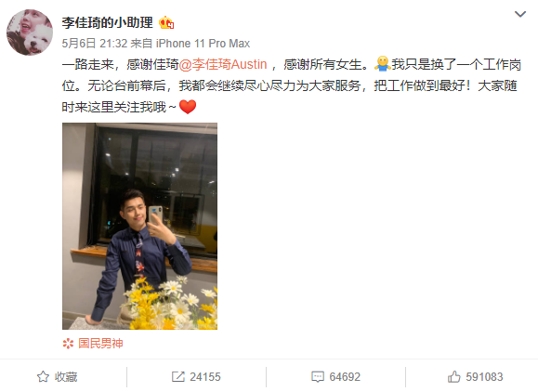Click the thumbs-up like icon
The height and width of the screenshot is (392, 538).
(x=454, y=376)
